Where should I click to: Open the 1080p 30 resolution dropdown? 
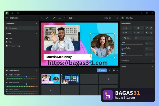(108, 18)
